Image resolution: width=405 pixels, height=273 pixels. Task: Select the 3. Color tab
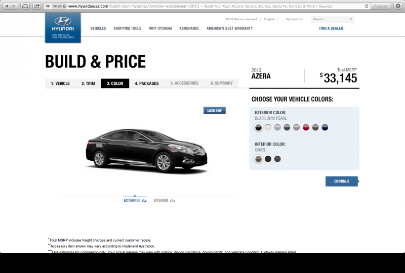tap(115, 83)
